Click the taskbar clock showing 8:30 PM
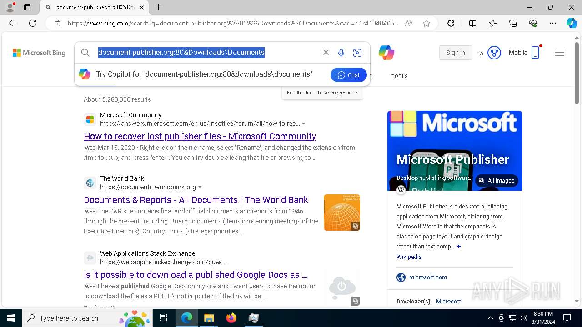 (x=543, y=318)
